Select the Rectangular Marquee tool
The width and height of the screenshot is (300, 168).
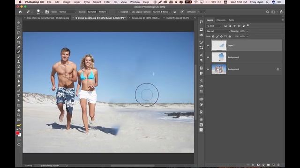19,28
